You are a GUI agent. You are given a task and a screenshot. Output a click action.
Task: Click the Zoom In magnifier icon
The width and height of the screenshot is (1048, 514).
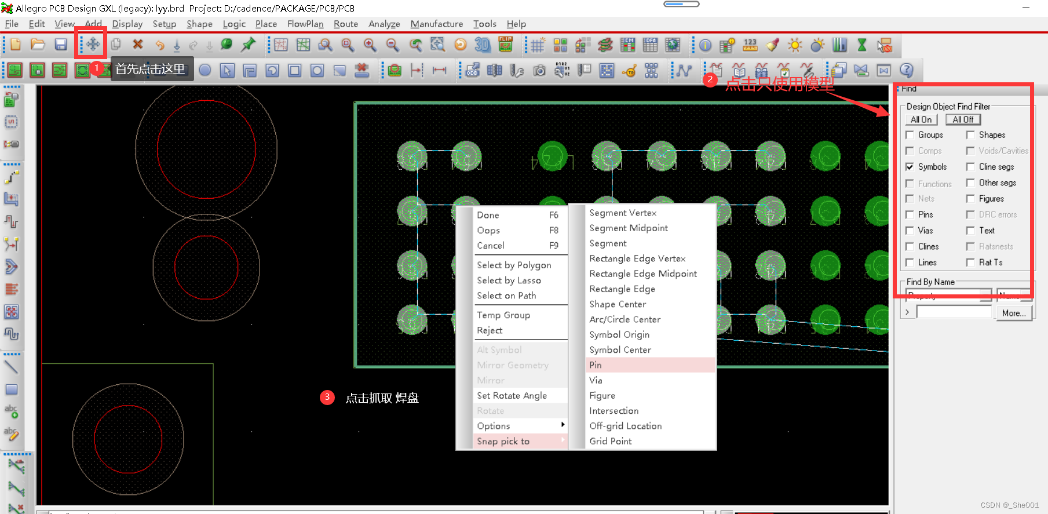[370, 45]
